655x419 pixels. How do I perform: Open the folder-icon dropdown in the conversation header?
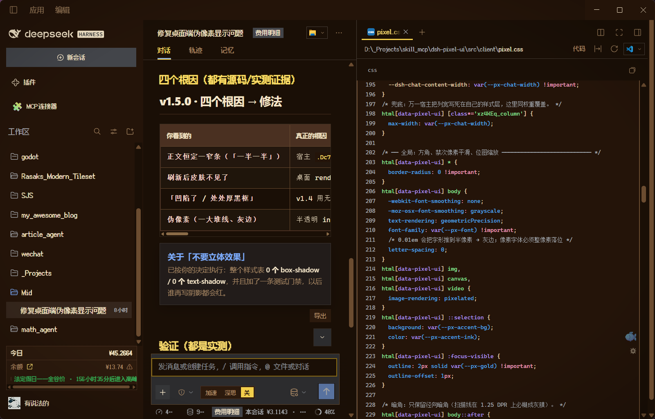point(317,33)
